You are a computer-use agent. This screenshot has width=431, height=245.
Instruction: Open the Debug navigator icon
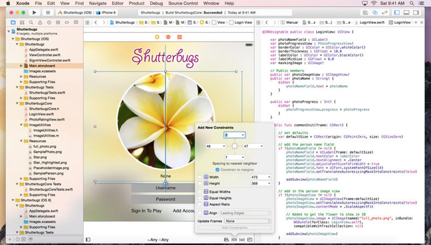tap(58, 22)
